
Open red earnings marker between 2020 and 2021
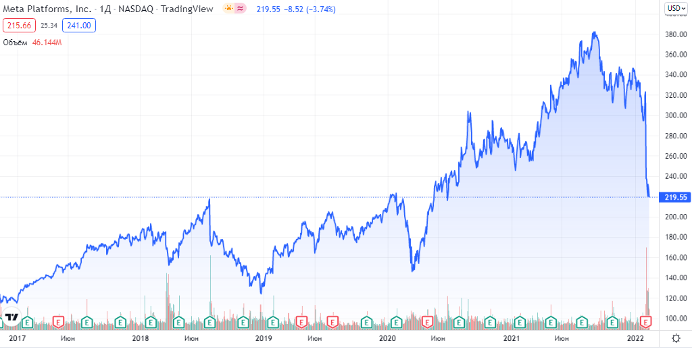[x=427, y=322]
